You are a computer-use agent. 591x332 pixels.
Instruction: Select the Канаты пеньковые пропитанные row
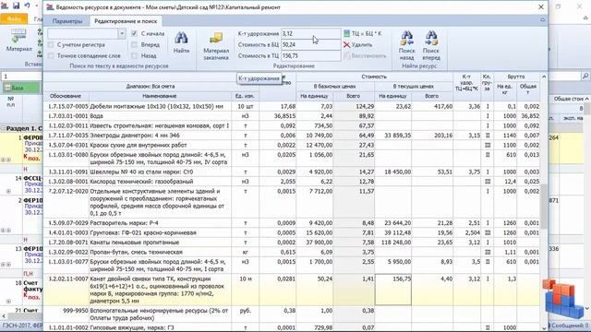[x=292, y=243]
